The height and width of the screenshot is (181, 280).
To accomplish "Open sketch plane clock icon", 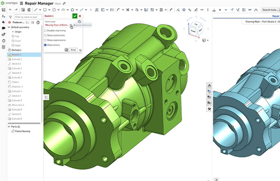I will [x=79, y=22].
